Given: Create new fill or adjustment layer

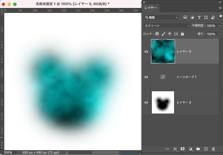Looking at the screenshot, I should (x=190, y=149).
